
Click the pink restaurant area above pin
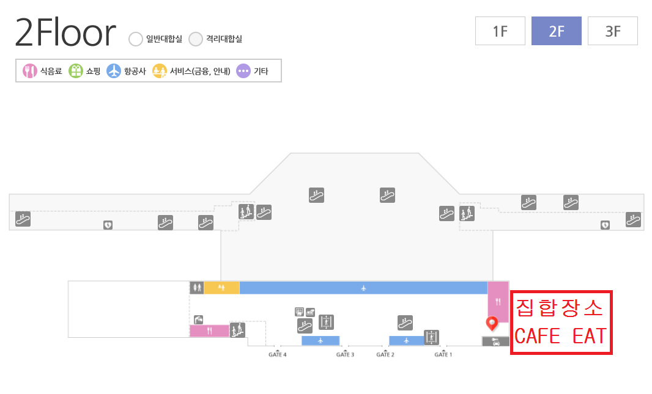coord(498,301)
